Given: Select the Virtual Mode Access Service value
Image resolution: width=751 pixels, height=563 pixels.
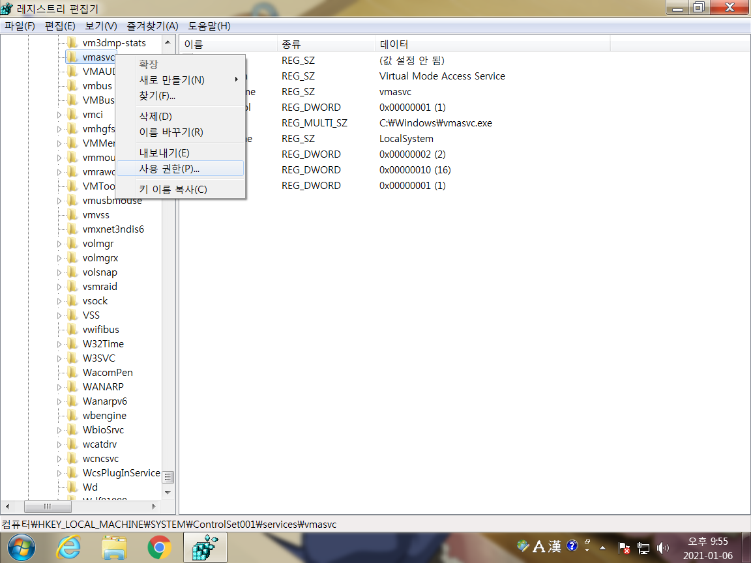Looking at the screenshot, I should [x=442, y=76].
